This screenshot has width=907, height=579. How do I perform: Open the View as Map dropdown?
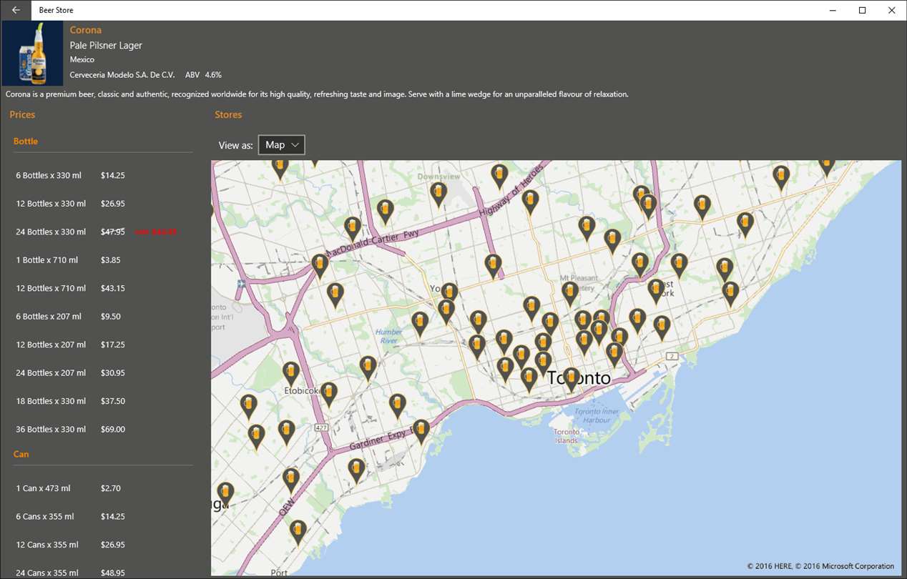(282, 145)
